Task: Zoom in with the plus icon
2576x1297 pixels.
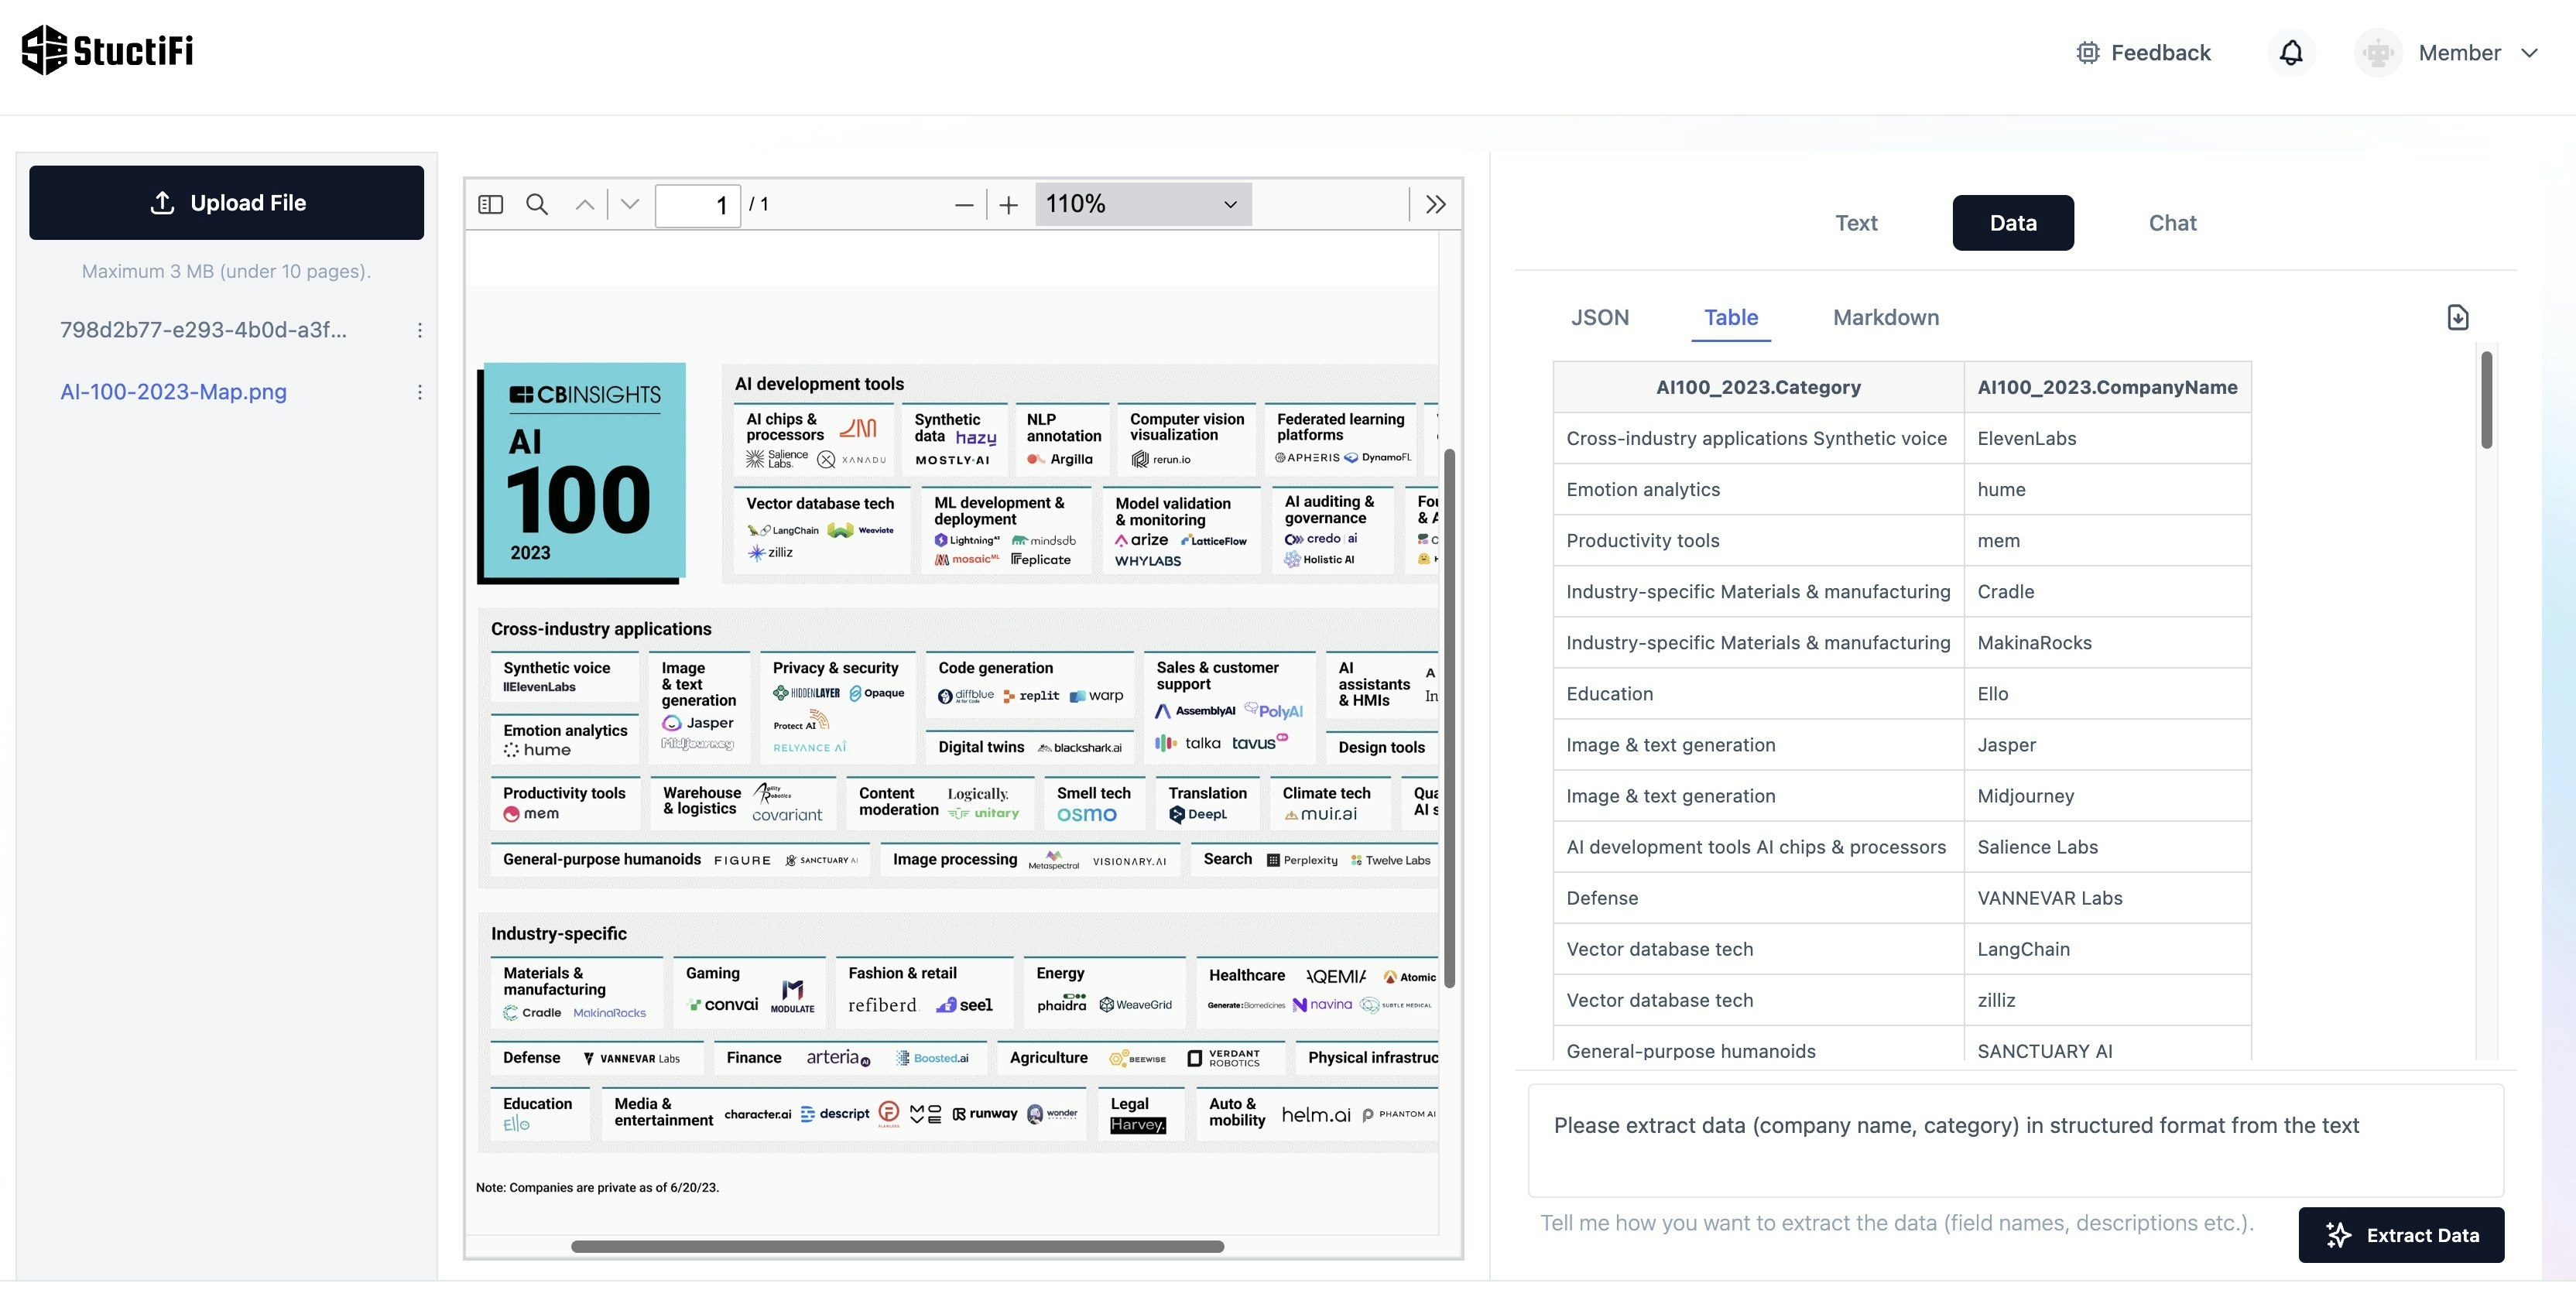Action: pos(1008,205)
